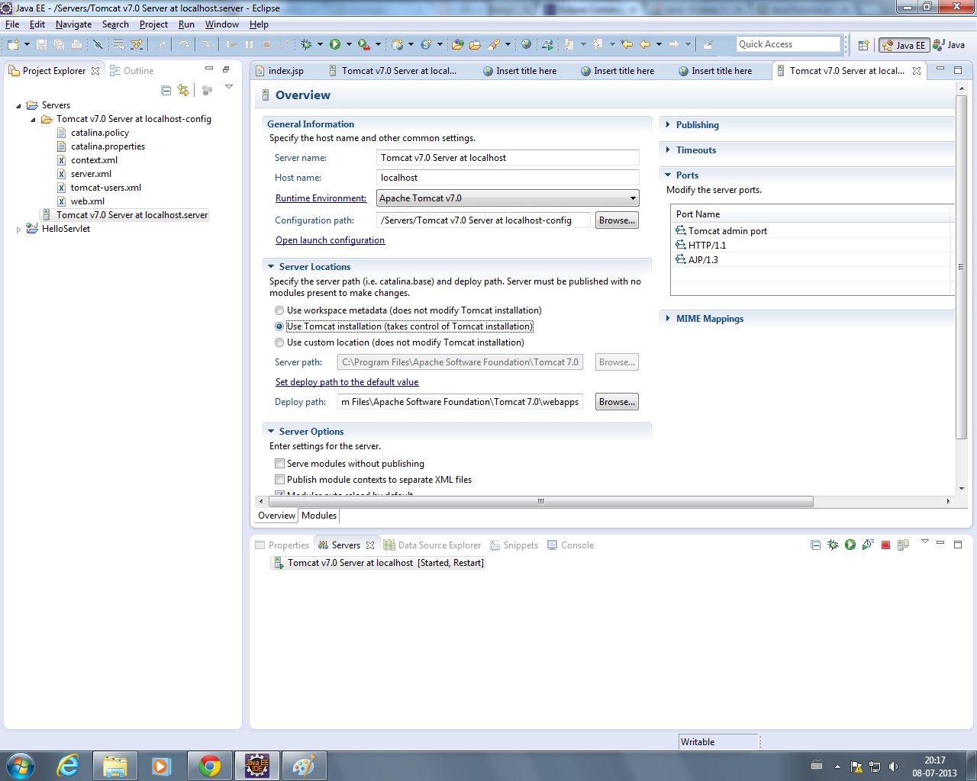
Task: Click the horizontal scrollbar of Overview editor
Action: coord(540,501)
